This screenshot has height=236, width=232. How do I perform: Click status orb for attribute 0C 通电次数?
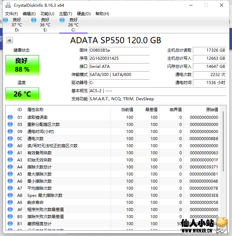pyautogui.click(x=10, y=138)
